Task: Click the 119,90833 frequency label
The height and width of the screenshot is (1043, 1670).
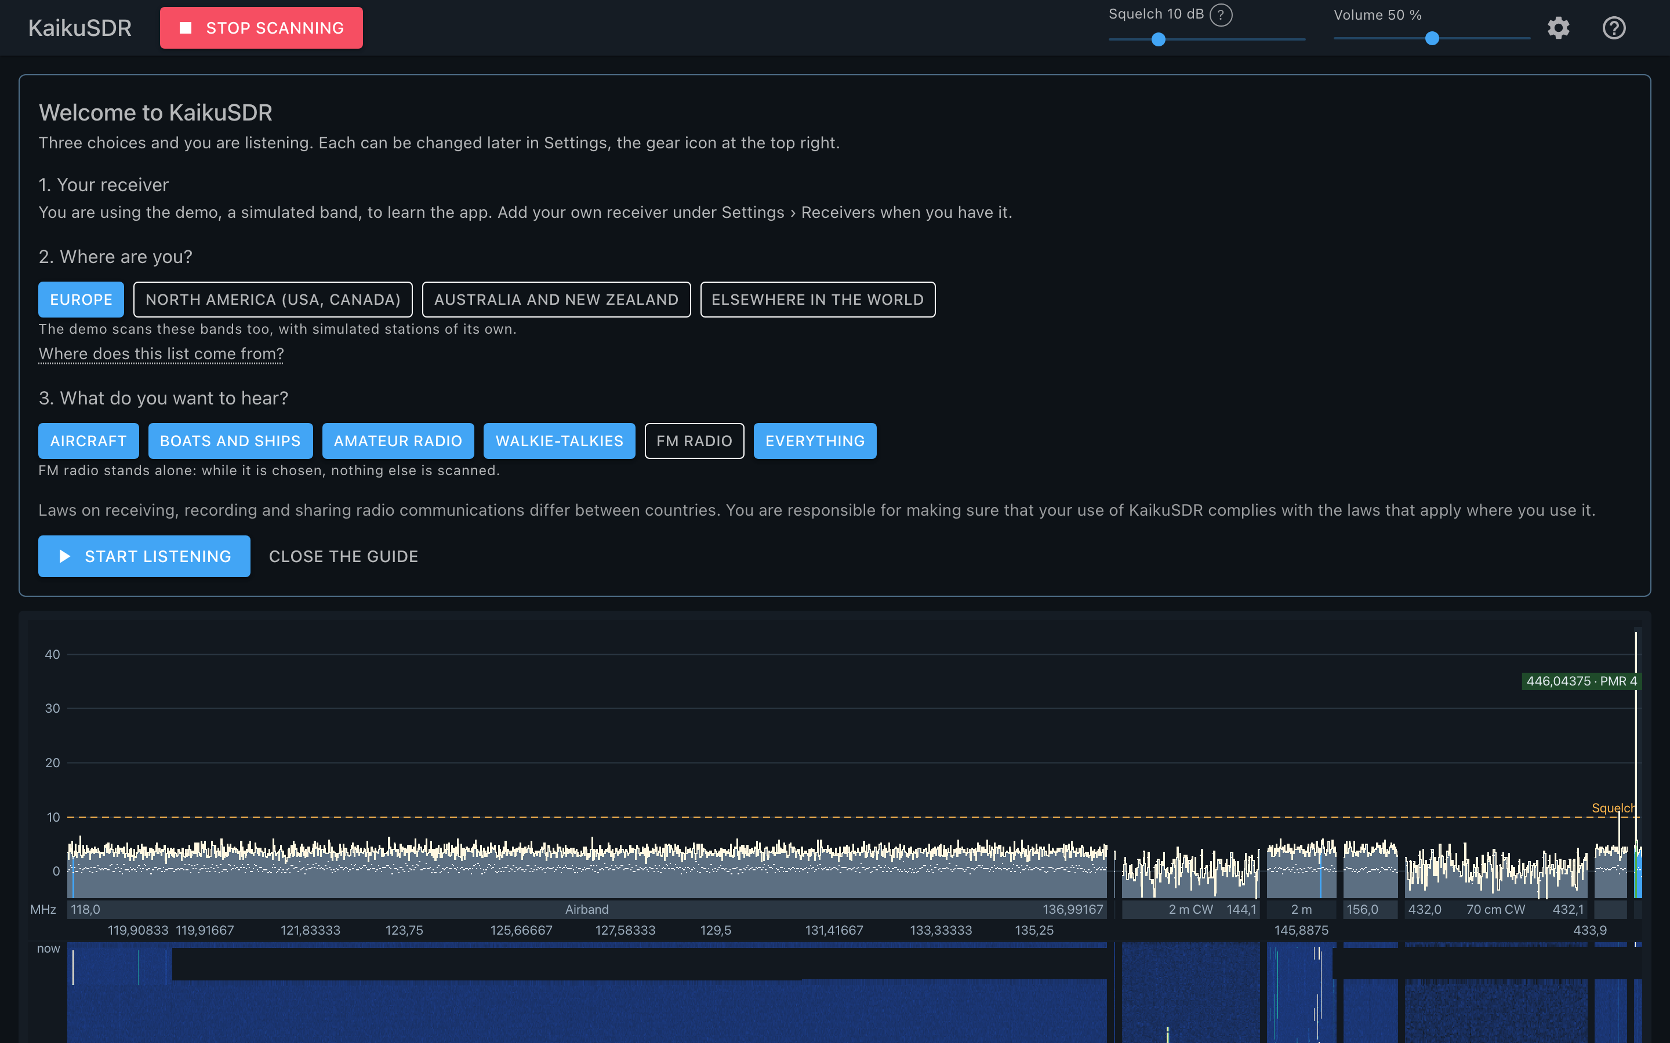Action: coord(138,930)
